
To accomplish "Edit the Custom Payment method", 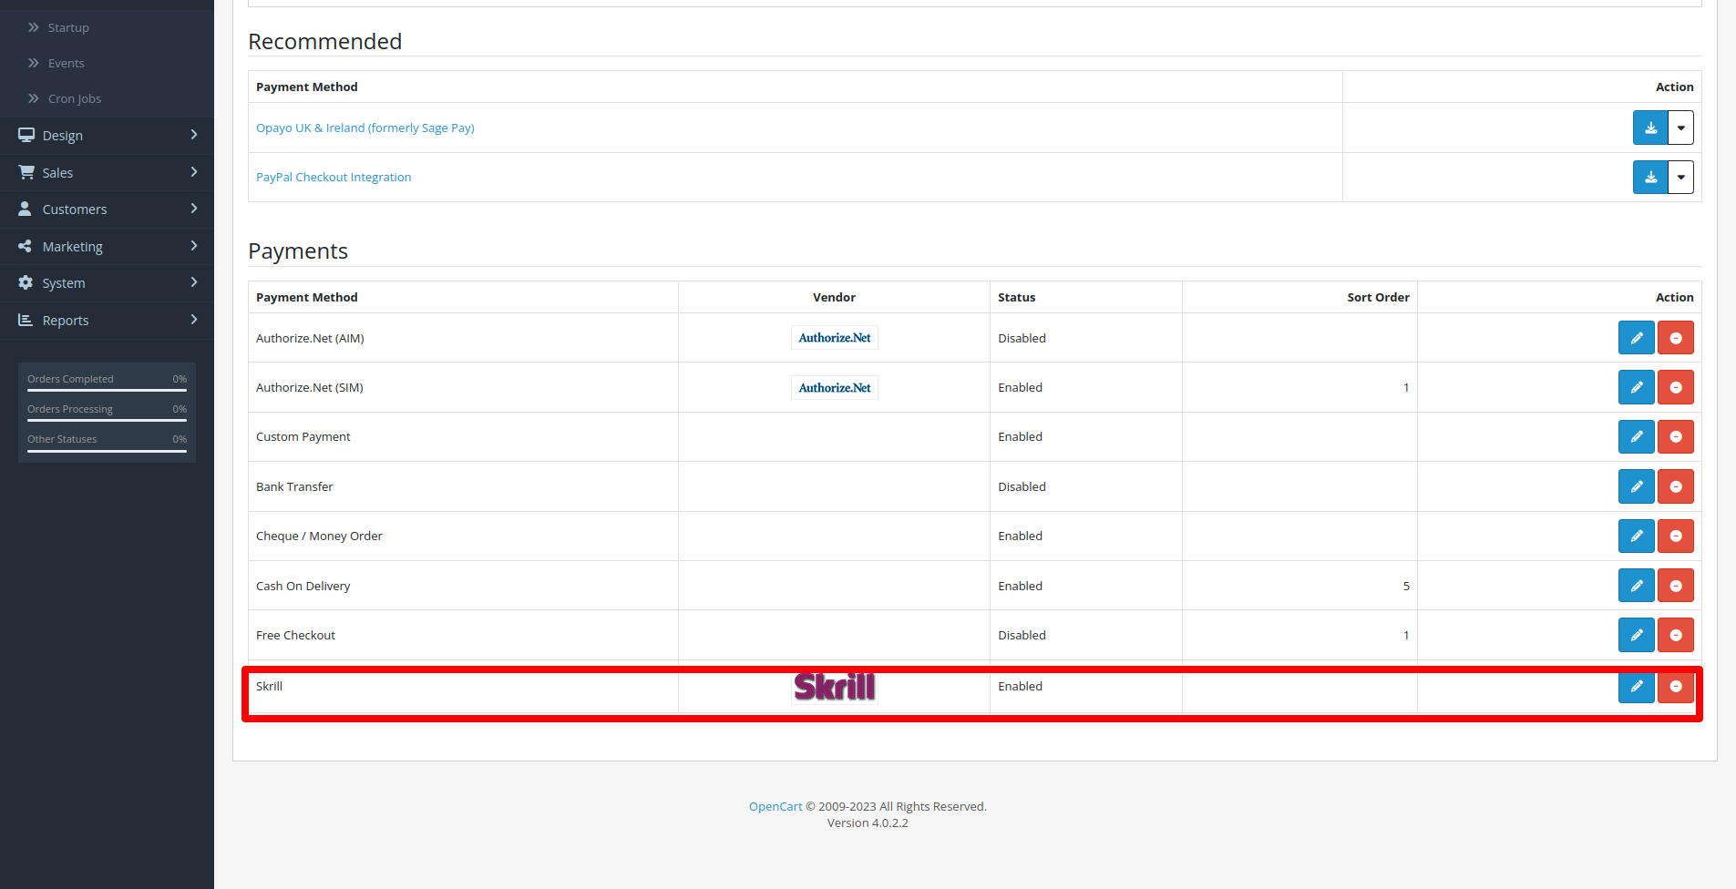I will click(1636, 437).
